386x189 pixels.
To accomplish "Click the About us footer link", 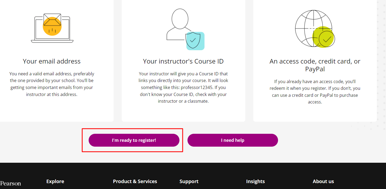I will point(323,181).
